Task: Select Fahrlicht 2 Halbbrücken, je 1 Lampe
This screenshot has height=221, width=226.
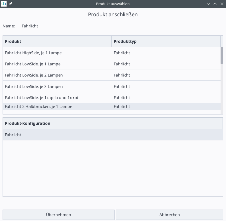Action: (x=39, y=107)
